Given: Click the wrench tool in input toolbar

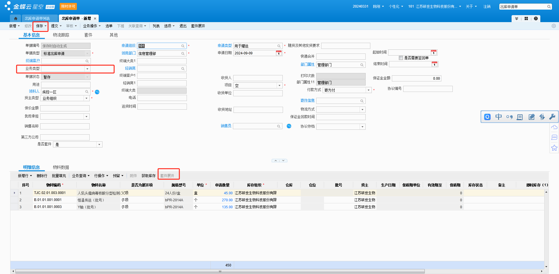Looking at the screenshot, I should 552,117.
